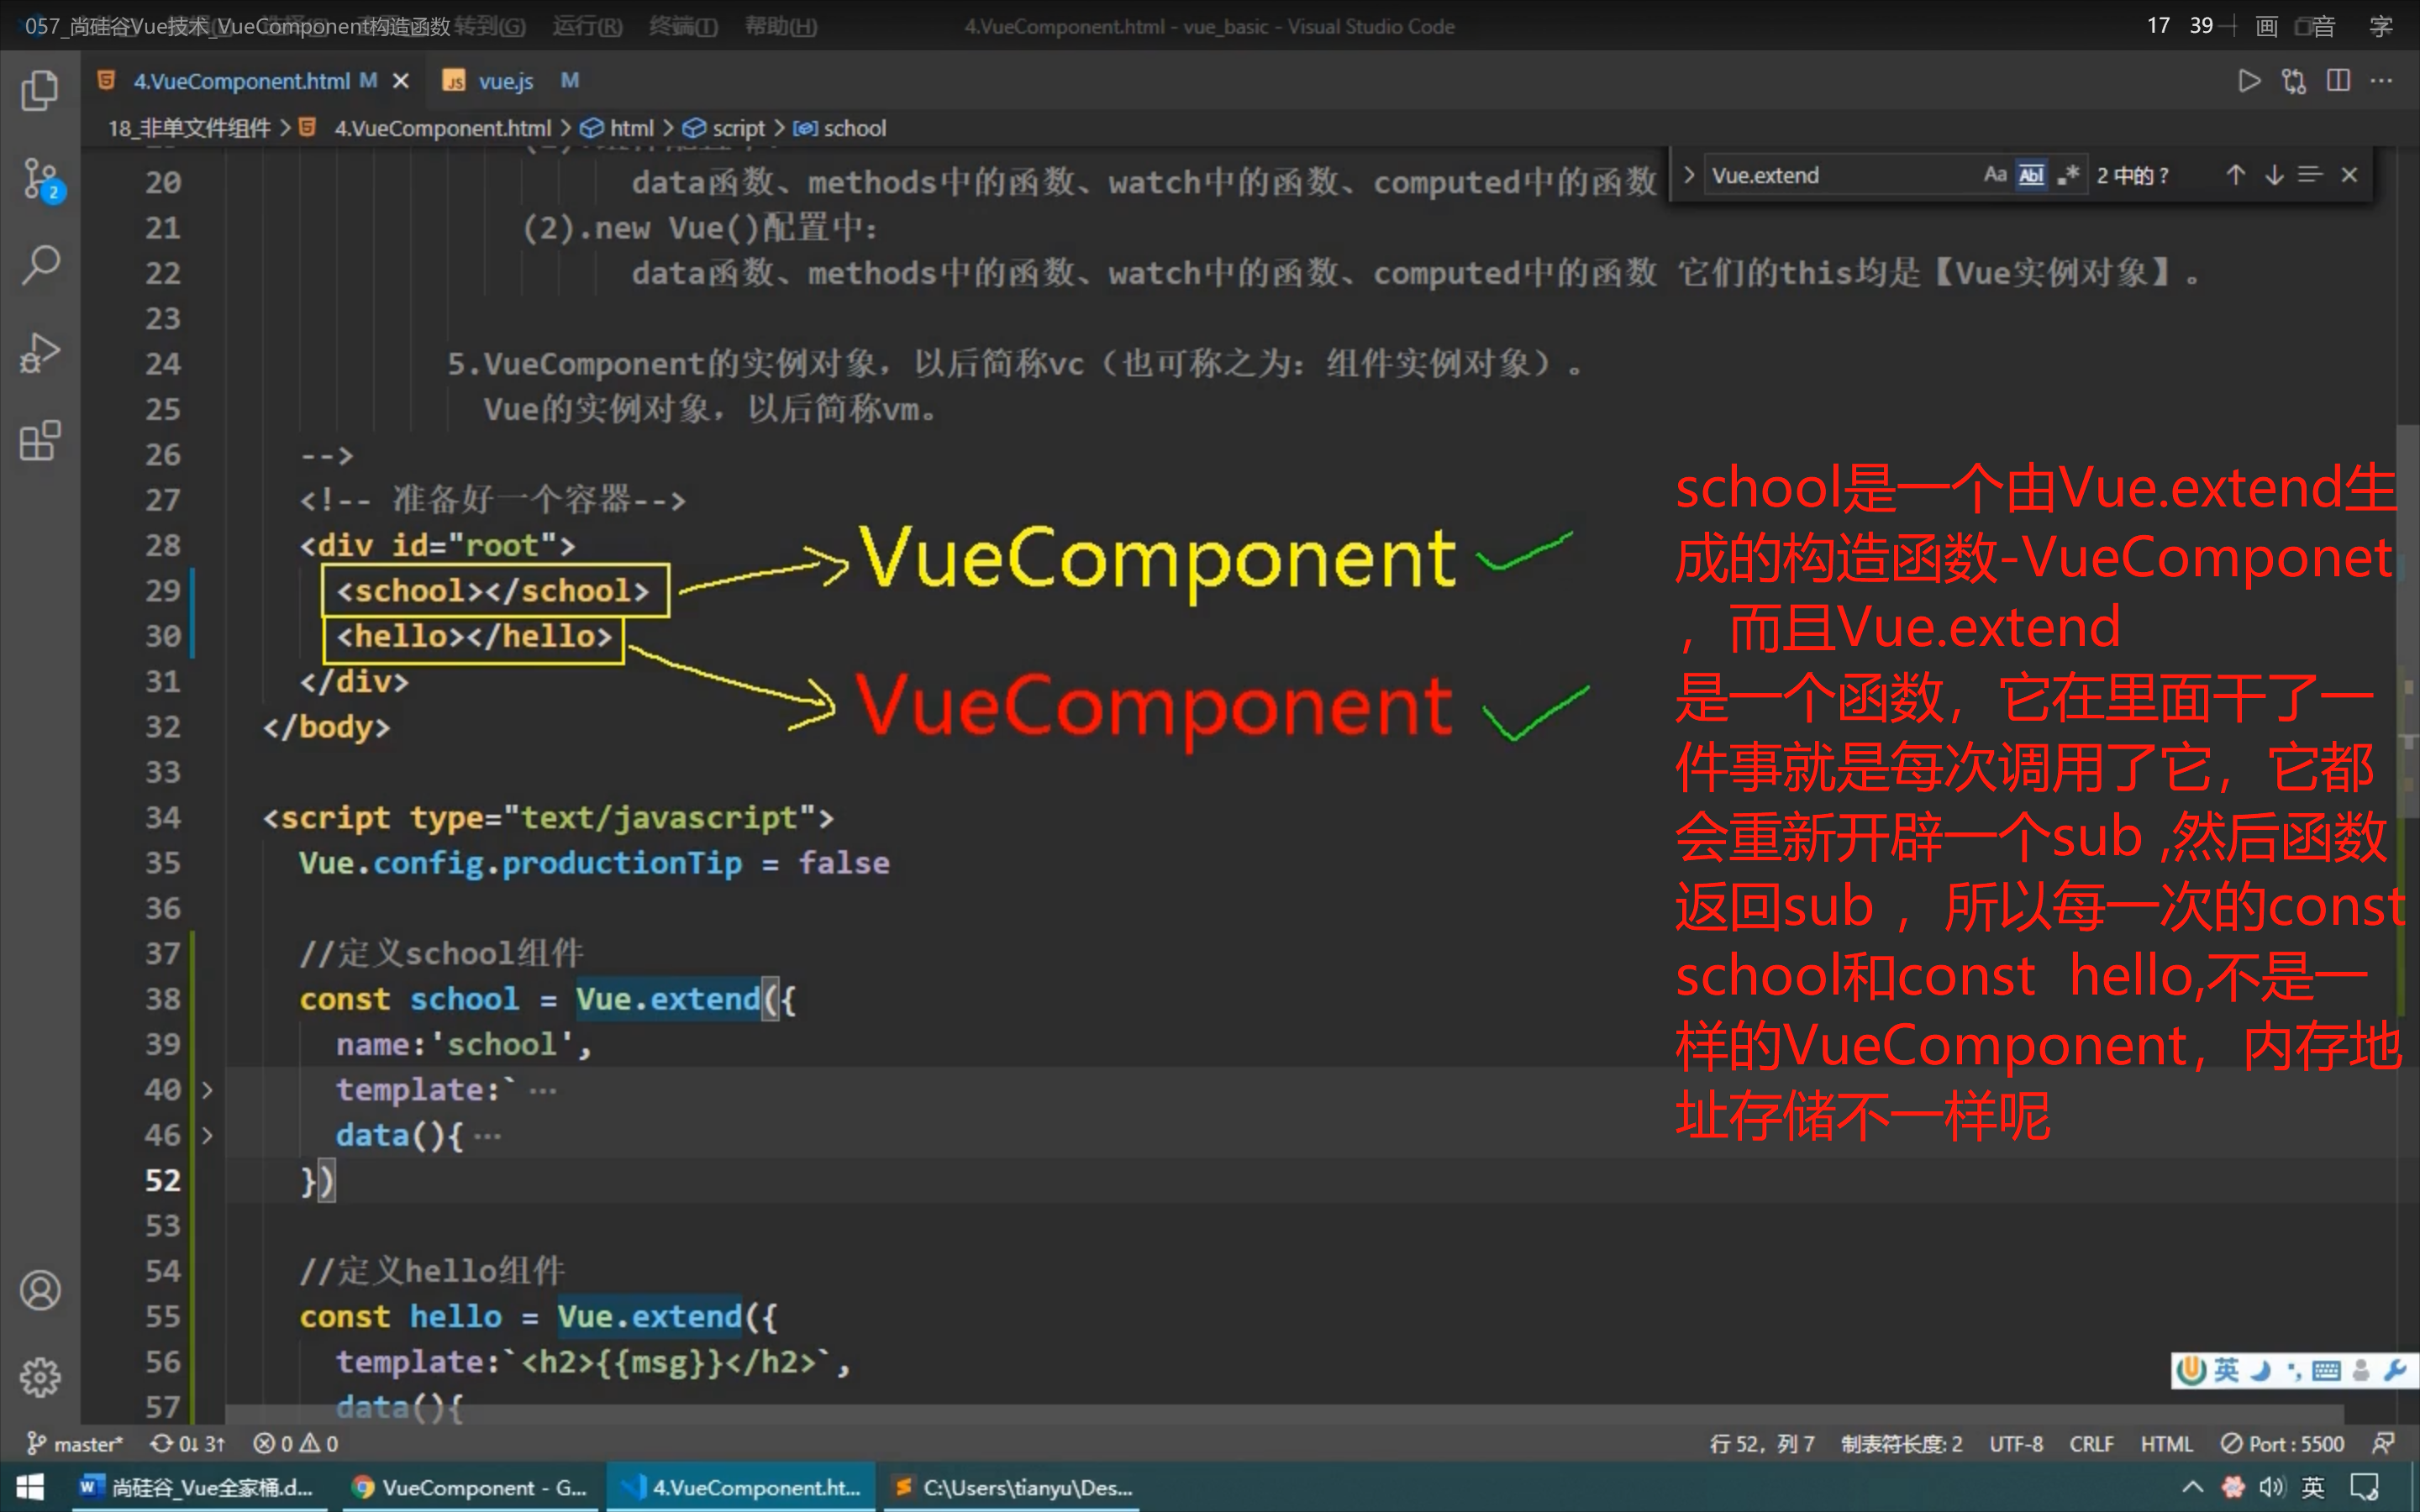This screenshot has height=1512, width=2420.
Task: Open the 运行(R) menu
Action: pyautogui.click(x=588, y=26)
